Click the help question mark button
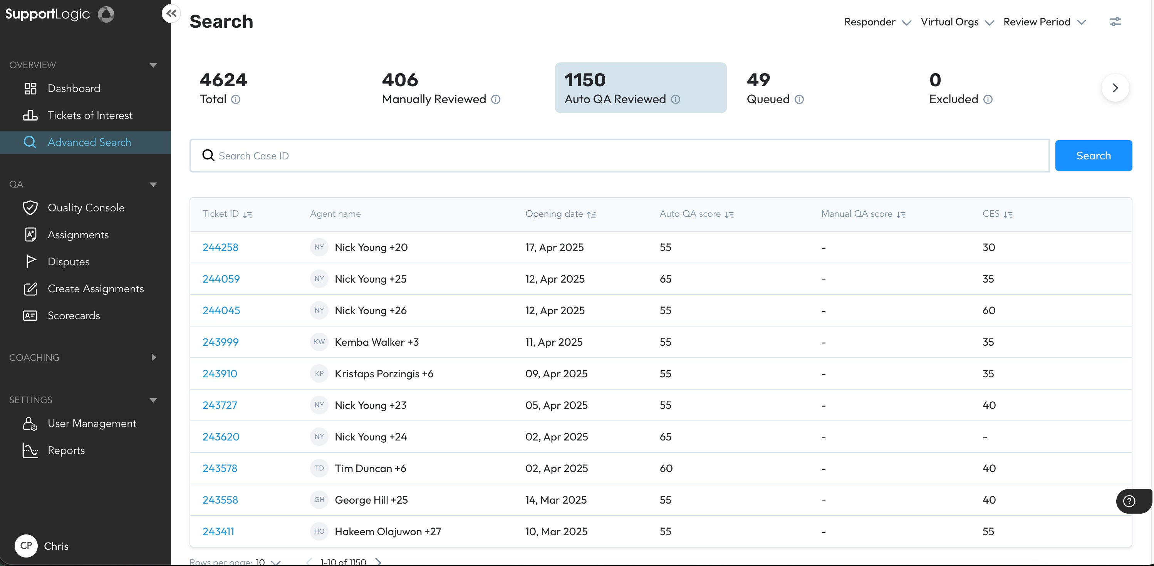1154x566 pixels. 1129,501
